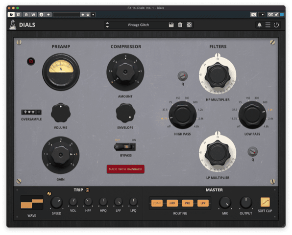Toggle the host plugin bypass button

(x=18, y=15)
